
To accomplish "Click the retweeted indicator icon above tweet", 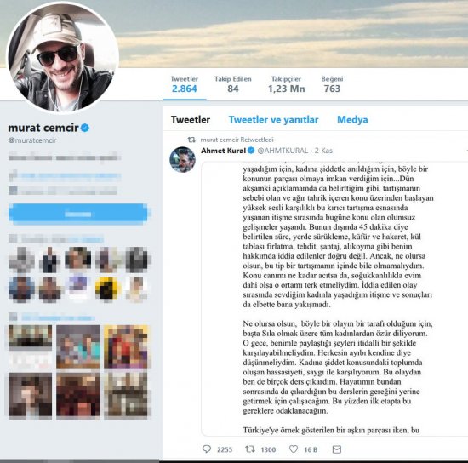I will [191, 140].
